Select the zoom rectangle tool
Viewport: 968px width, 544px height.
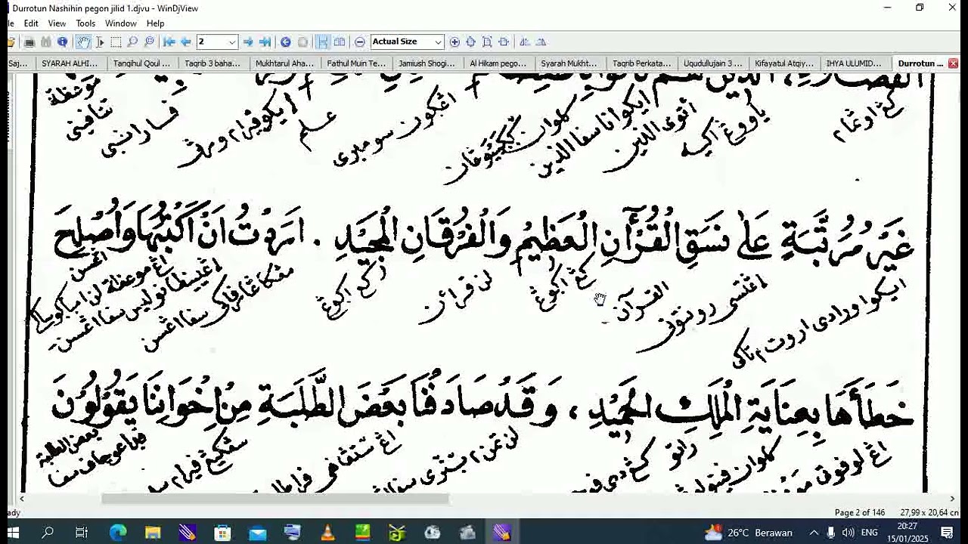[149, 42]
